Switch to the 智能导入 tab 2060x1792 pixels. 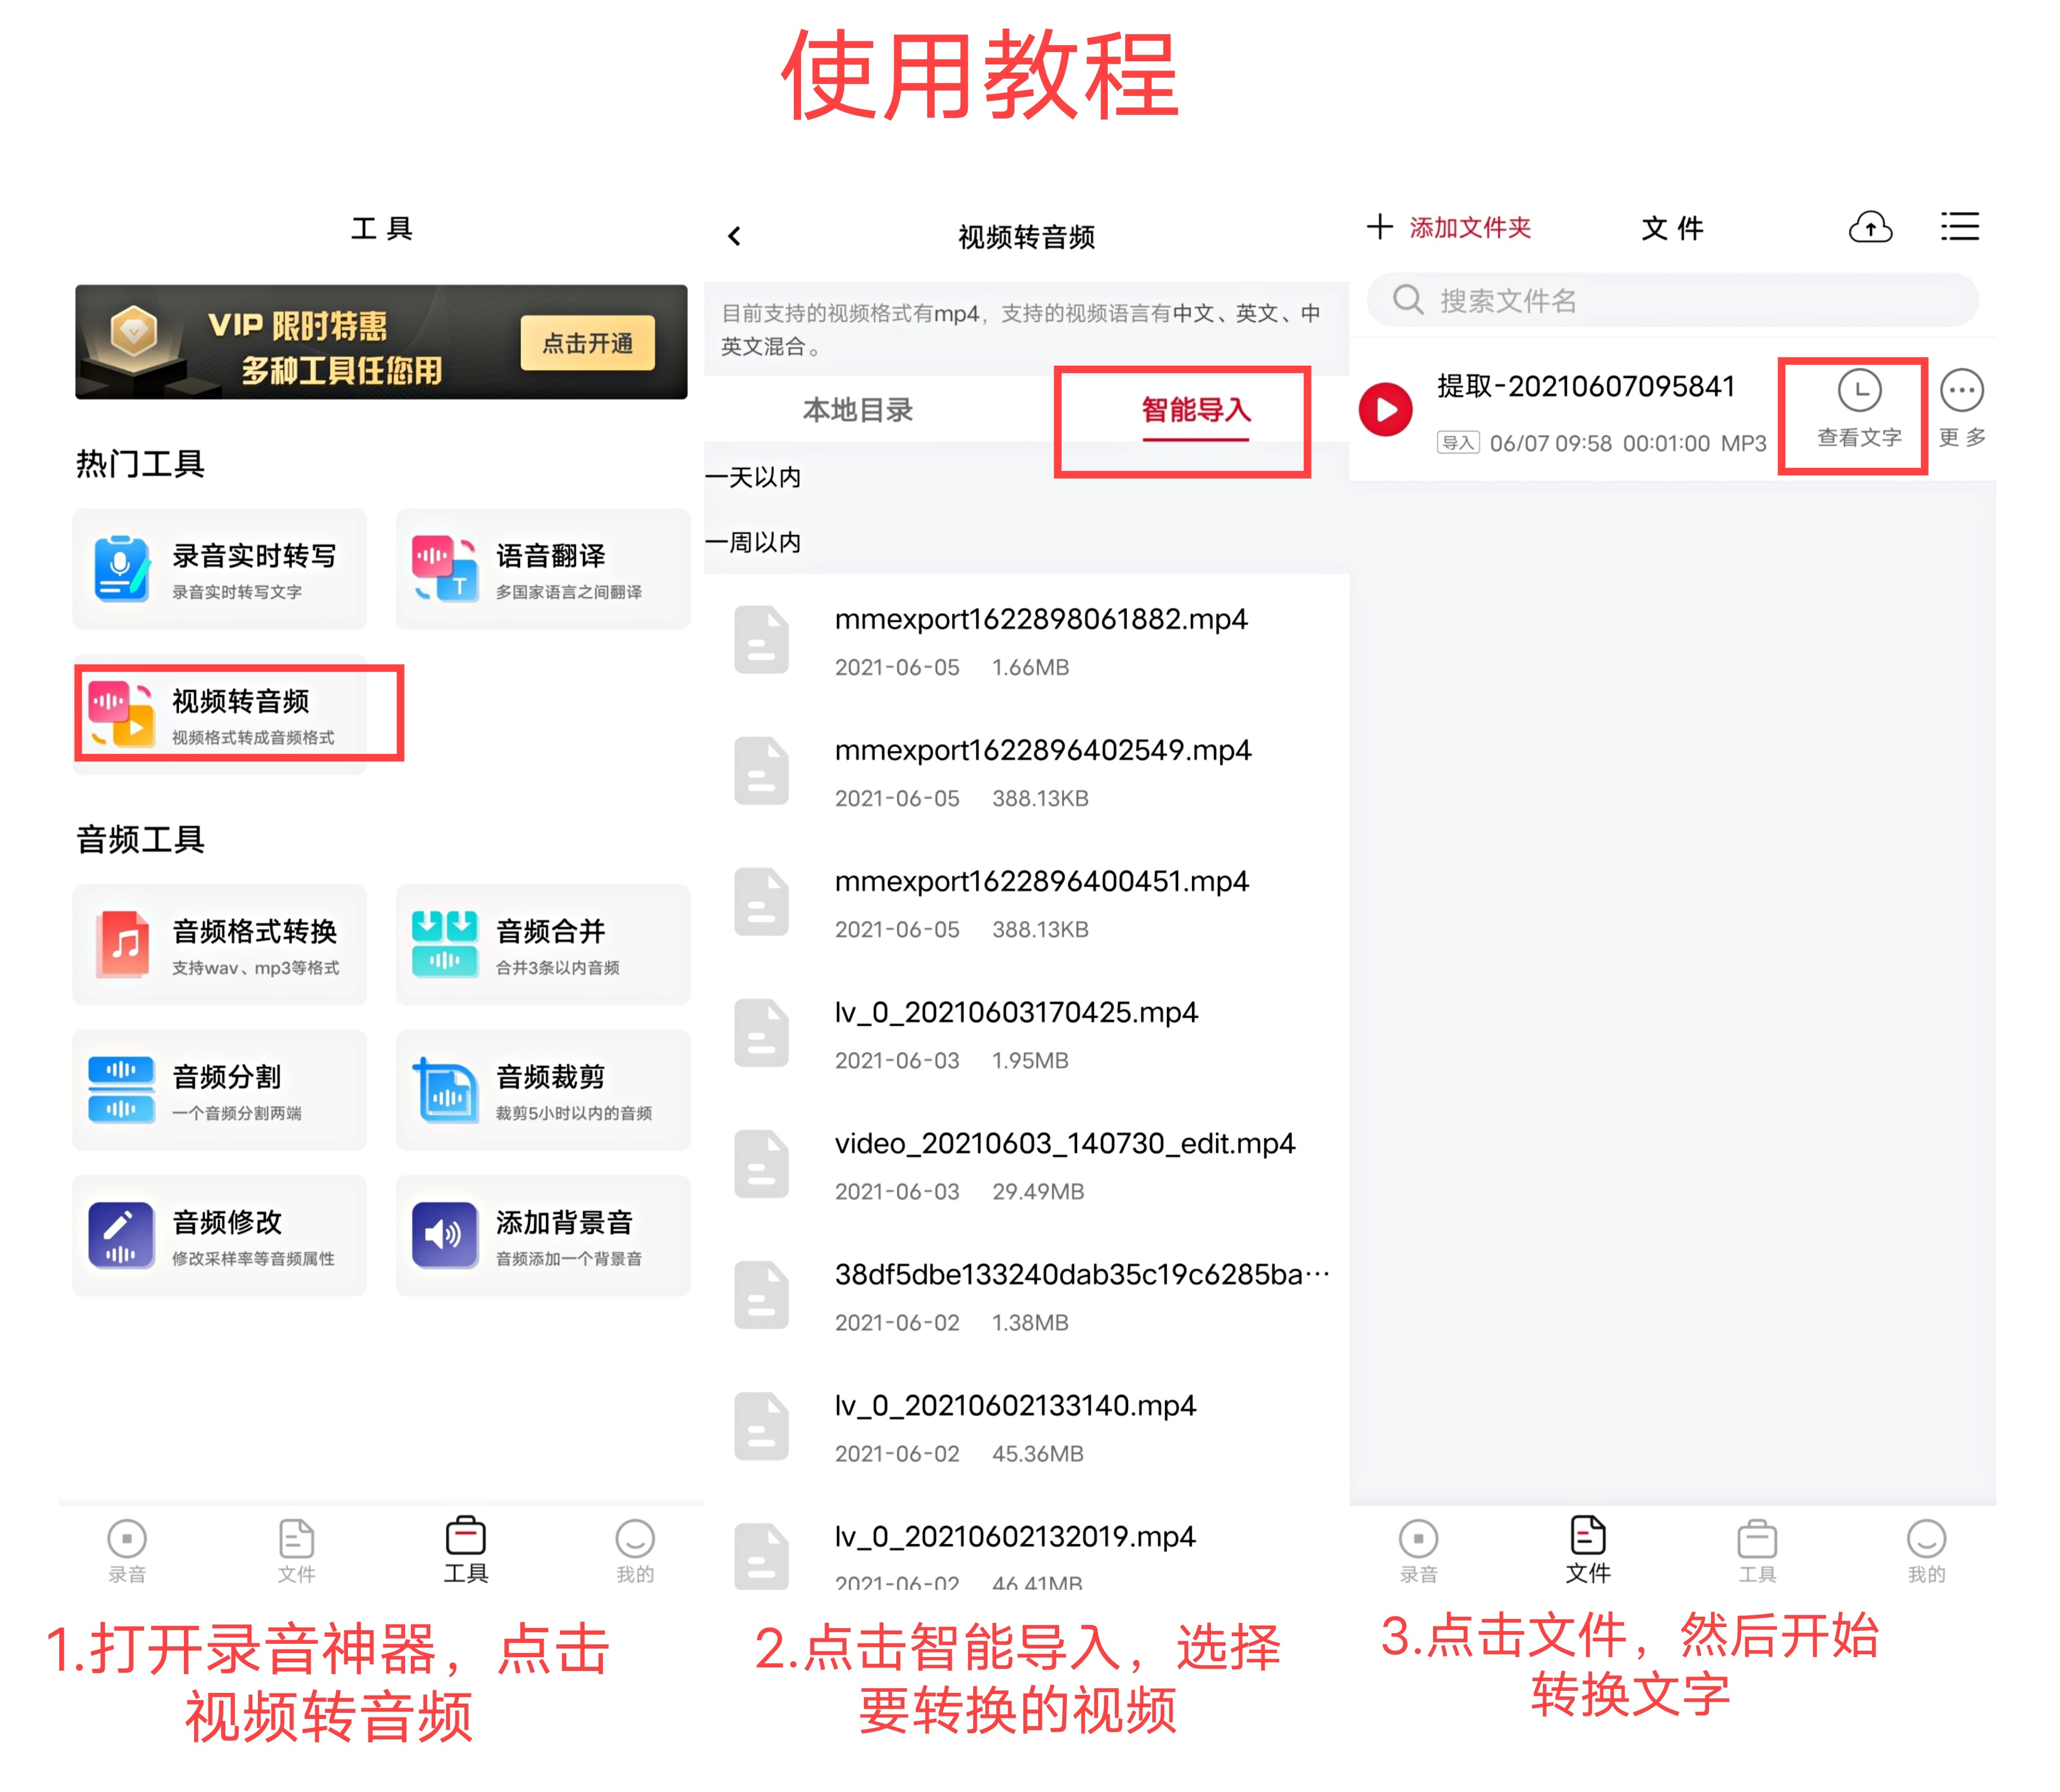(x=1196, y=410)
